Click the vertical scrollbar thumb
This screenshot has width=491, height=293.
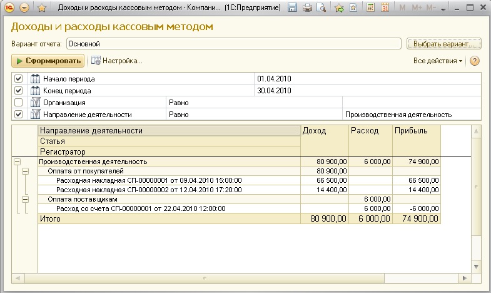pos(476,187)
